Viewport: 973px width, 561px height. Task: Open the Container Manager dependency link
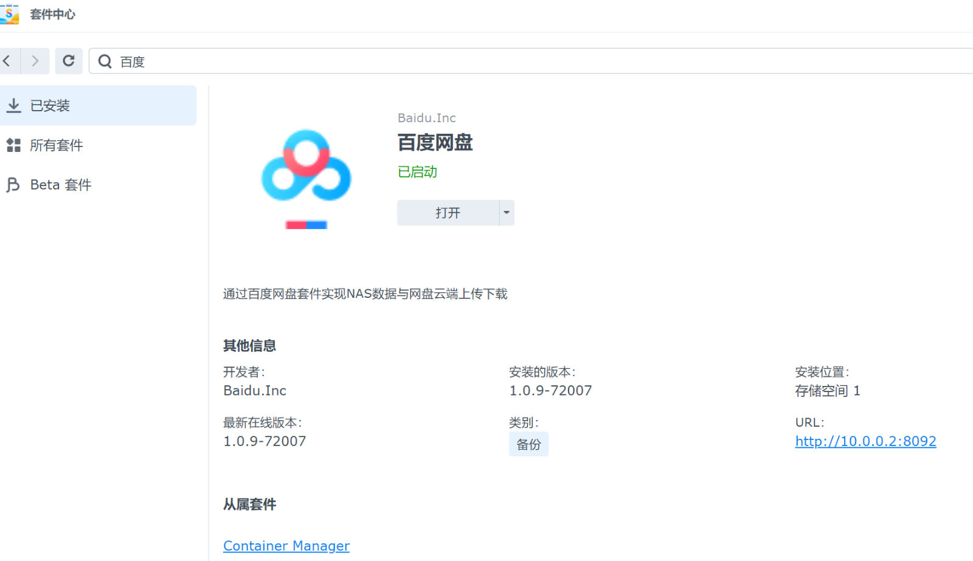point(286,546)
